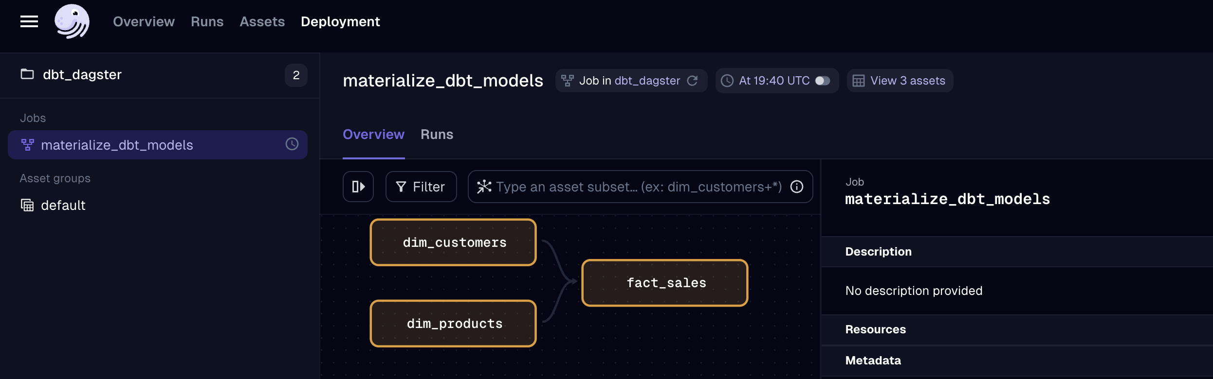Click the 'No description provided' text
Image resolution: width=1213 pixels, height=379 pixels.
click(x=914, y=291)
